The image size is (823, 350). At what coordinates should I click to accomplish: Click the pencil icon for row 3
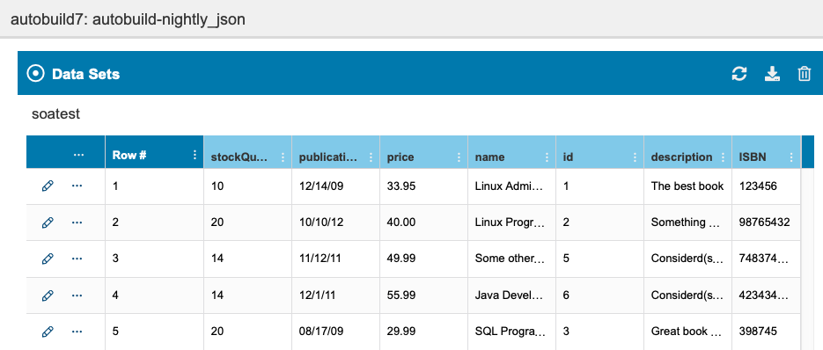[x=48, y=259]
